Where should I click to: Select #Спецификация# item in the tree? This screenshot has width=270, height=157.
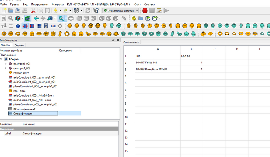(24, 109)
